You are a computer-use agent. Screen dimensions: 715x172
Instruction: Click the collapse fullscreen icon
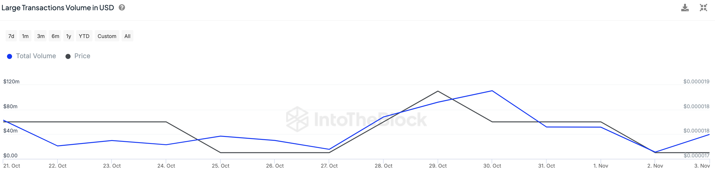pos(703,8)
